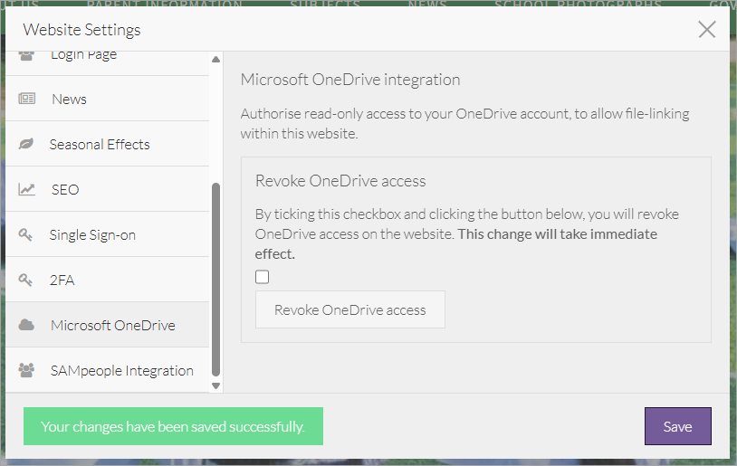The image size is (737, 466).
Task: Click the Single Sign-on key icon
Action: pos(26,234)
